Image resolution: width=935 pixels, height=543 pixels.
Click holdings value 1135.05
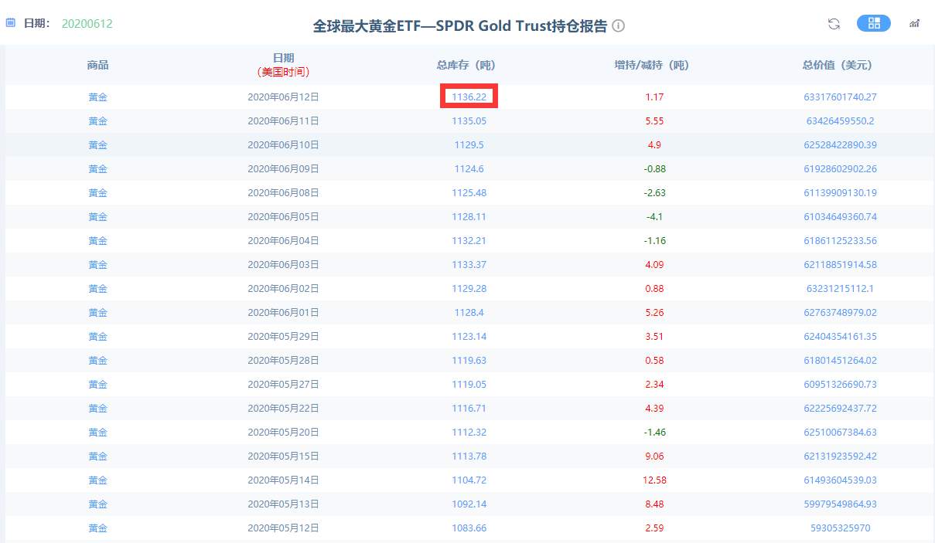(x=469, y=121)
